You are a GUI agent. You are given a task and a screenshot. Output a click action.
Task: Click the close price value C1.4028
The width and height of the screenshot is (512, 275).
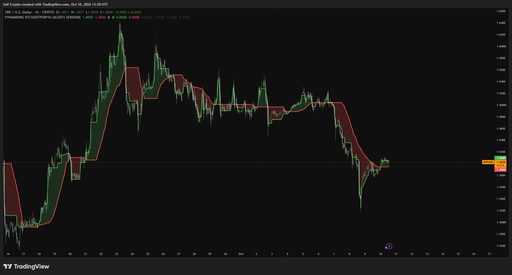click(x=108, y=12)
